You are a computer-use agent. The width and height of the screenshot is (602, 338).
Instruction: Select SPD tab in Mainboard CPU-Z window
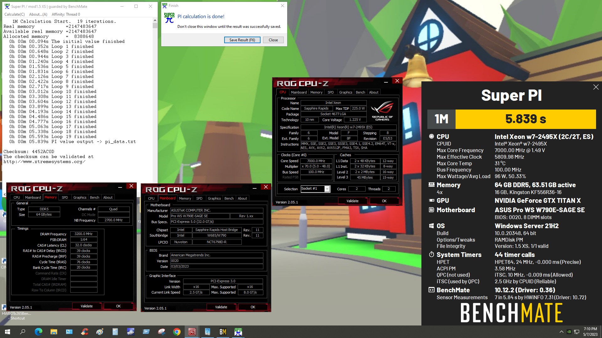pos(199,198)
